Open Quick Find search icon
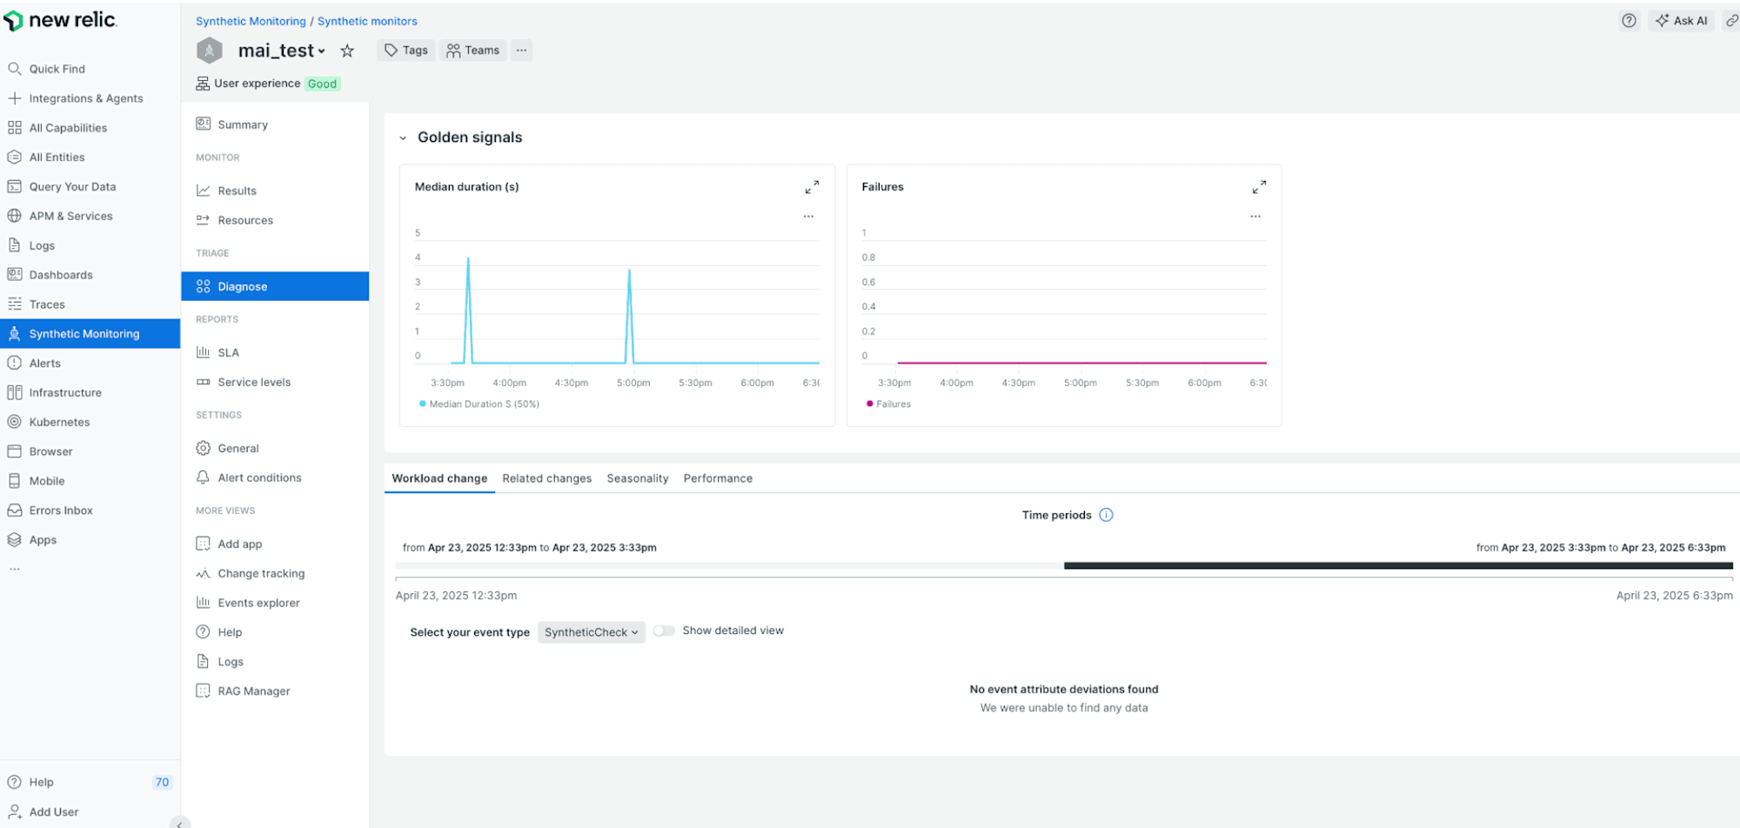The height and width of the screenshot is (828, 1740). (15, 69)
